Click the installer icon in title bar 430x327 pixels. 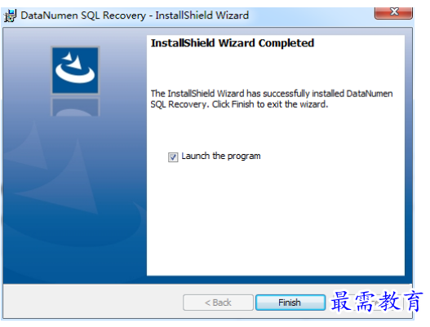11,15
